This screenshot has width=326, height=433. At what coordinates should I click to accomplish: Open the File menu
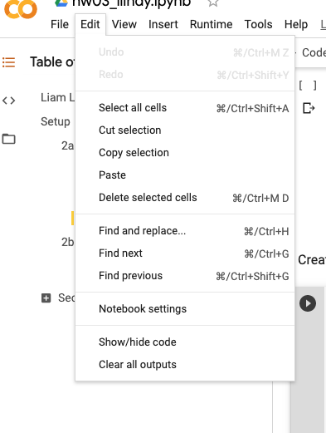click(60, 24)
